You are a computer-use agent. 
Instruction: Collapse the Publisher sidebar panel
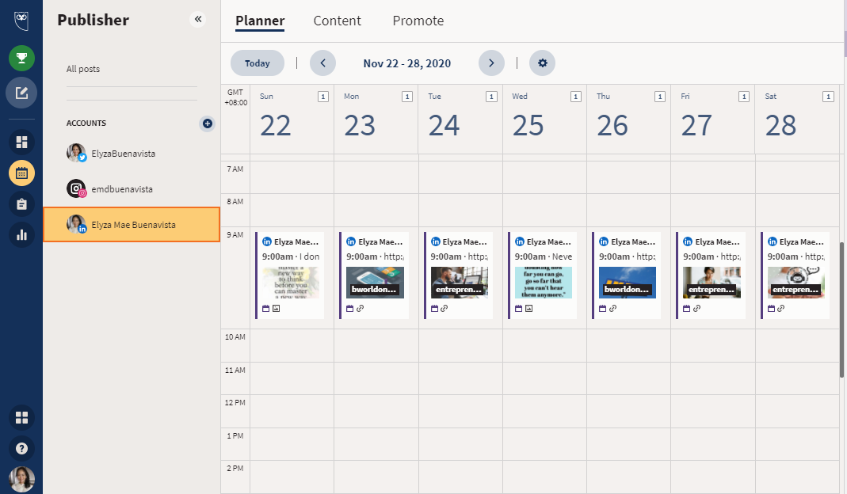tap(197, 19)
